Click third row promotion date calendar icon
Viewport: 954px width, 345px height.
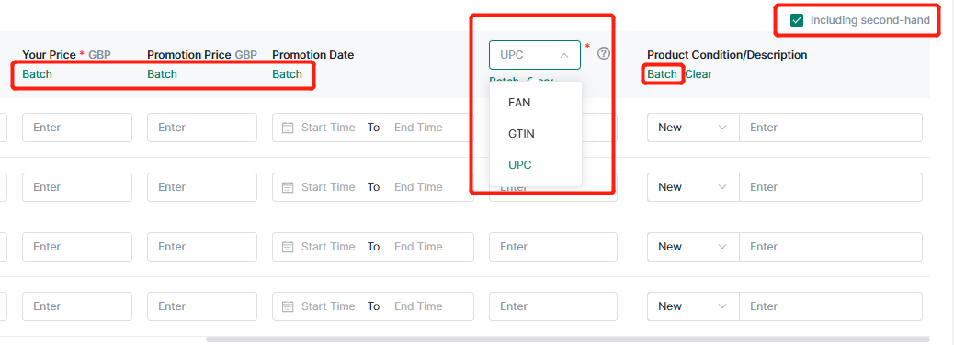288,247
